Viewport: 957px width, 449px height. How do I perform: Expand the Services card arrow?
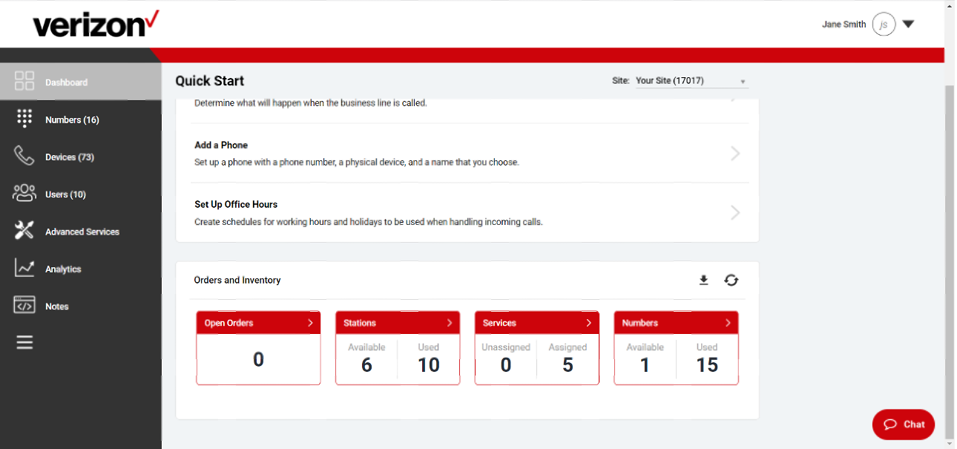(x=589, y=323)
